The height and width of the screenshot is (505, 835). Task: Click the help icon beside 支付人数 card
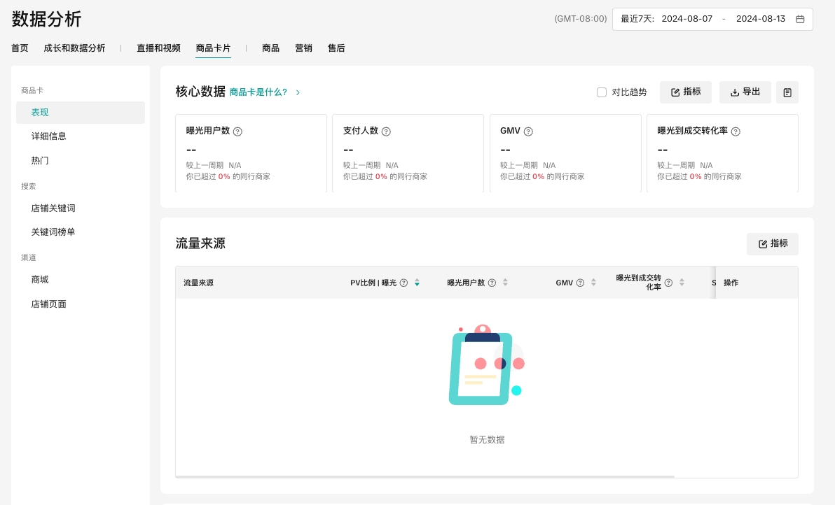coord(387,131)
